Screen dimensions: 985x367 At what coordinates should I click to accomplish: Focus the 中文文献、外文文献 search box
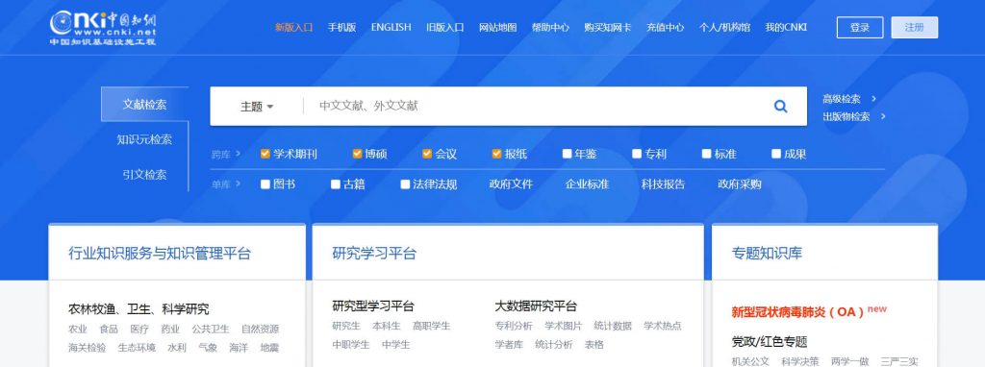(x=534, y=106)
